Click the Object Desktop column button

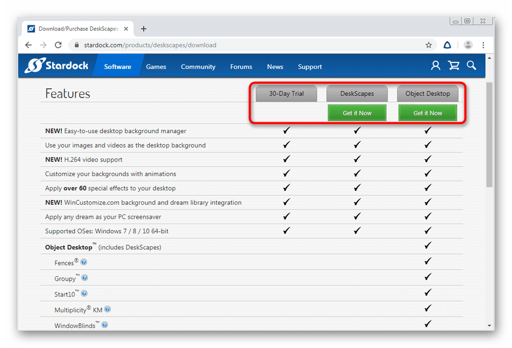[428, 94]
